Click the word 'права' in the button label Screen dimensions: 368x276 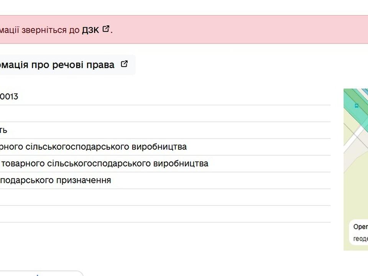coord(103,65)
